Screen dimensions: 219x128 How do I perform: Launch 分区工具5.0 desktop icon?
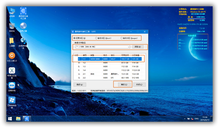[12, 57]
